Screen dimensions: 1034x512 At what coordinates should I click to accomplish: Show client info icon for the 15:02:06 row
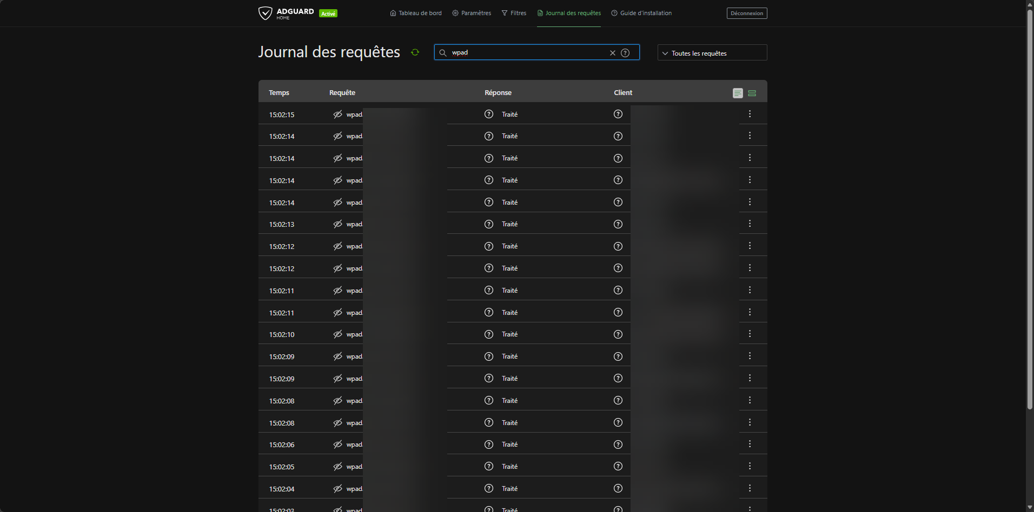coord(618,444)
